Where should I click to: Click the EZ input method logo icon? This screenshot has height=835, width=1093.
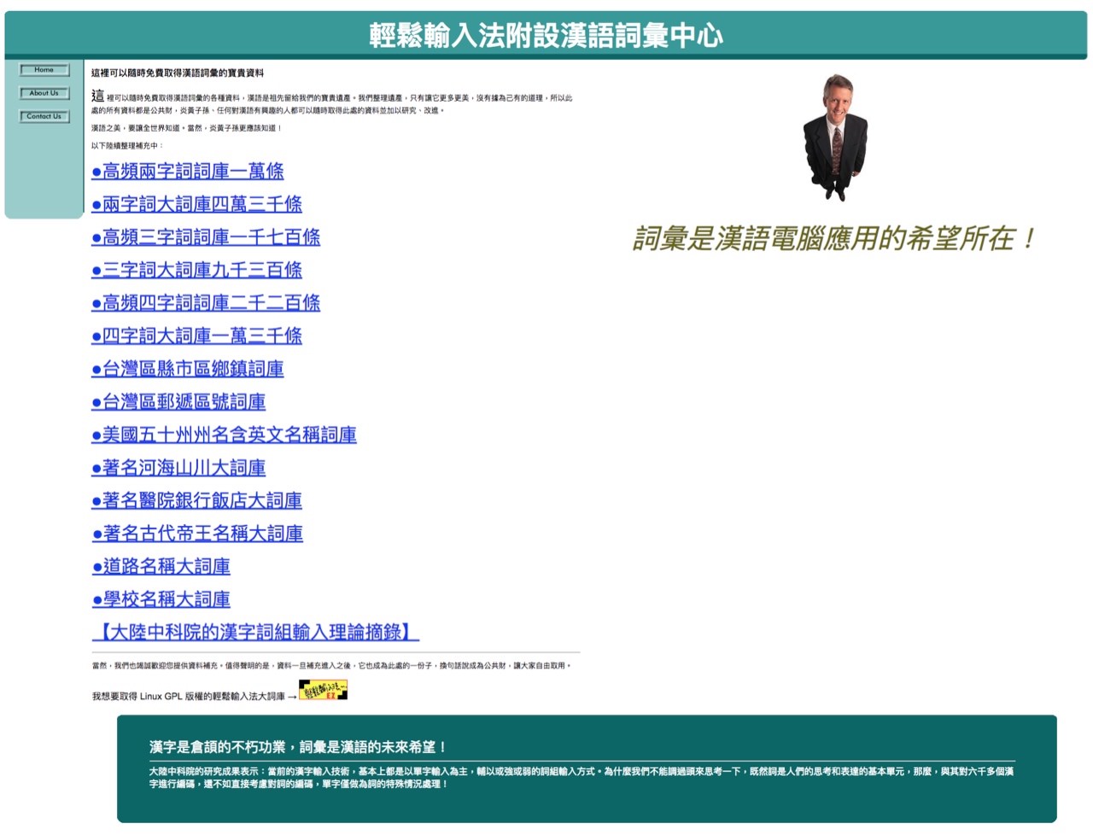click(x=323, y=691)
